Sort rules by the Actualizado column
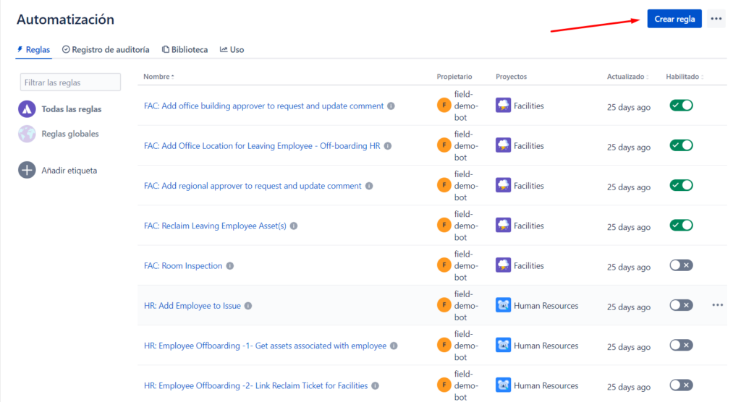The width and height of the screenshot is (741, 402). click(627, 77)
